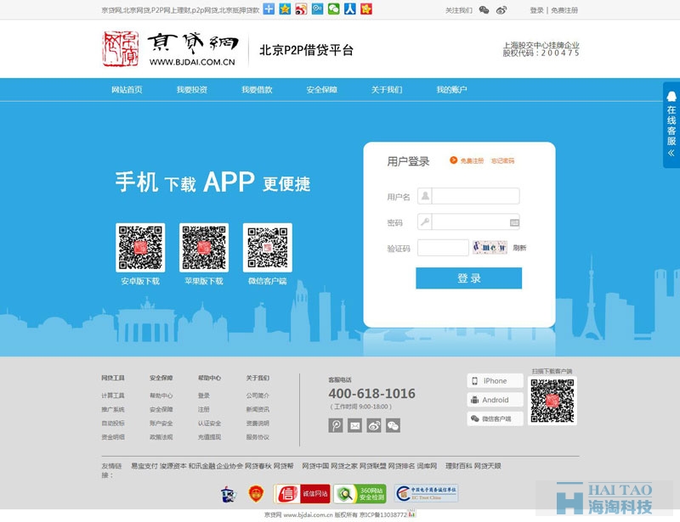Image resolution: width=680 pixels, height=522 pixels.
Task: Click the red national emblem badge icon
Action: click(x=257, y=494)
